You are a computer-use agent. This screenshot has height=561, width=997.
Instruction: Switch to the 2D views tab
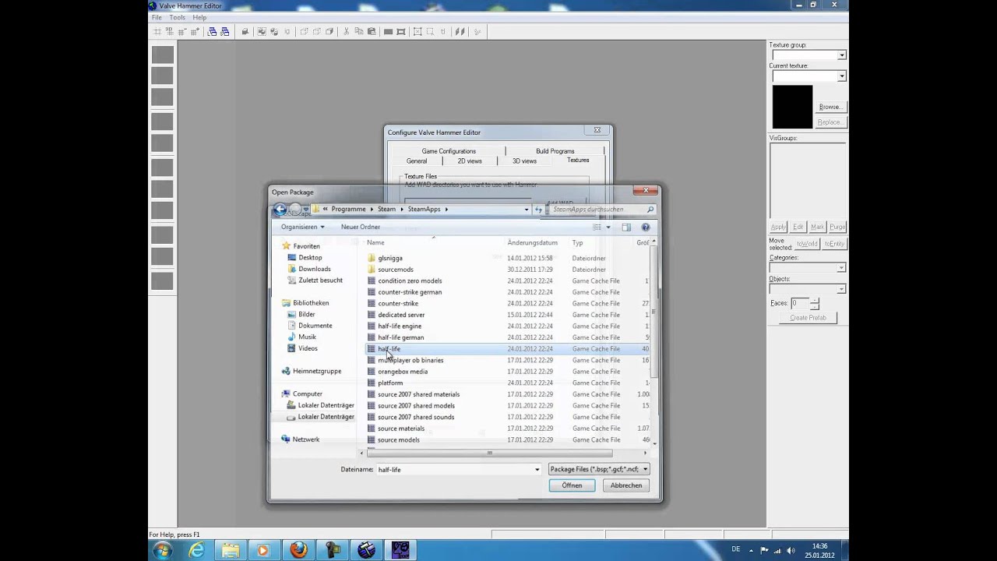[x=470, y=161]
